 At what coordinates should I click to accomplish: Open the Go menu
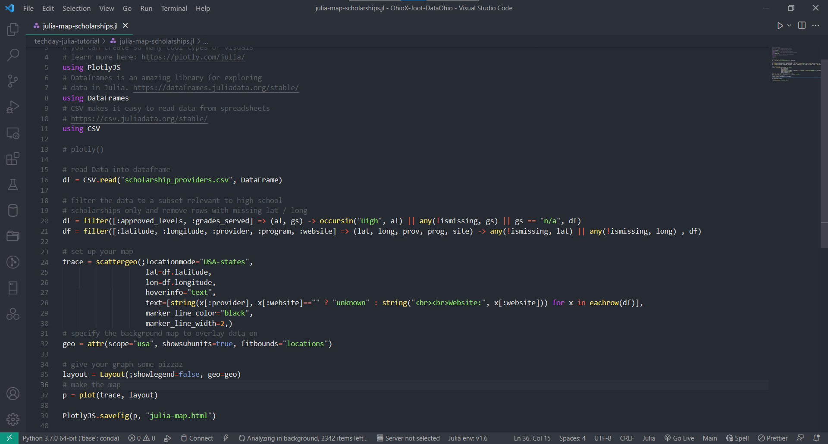click(127, 8)
